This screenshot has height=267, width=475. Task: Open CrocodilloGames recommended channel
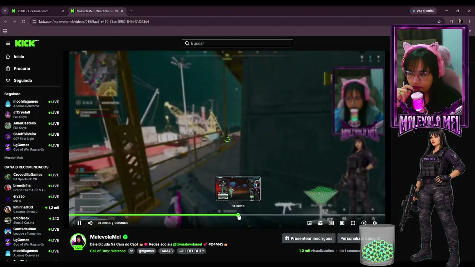[x=32, y=177]
